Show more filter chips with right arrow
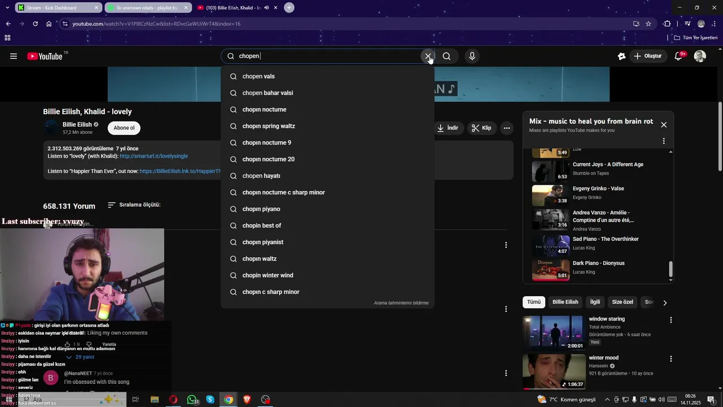 [x=665, y=302]
